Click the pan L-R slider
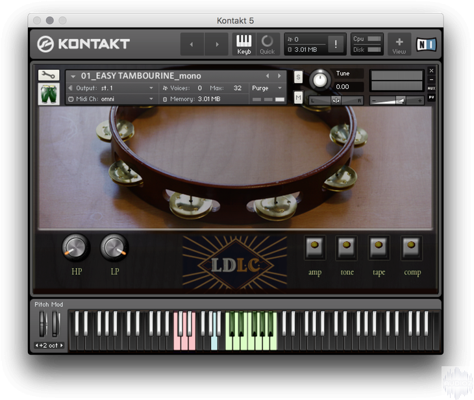This screenshot has height=400, width=474. coord(336,101)
